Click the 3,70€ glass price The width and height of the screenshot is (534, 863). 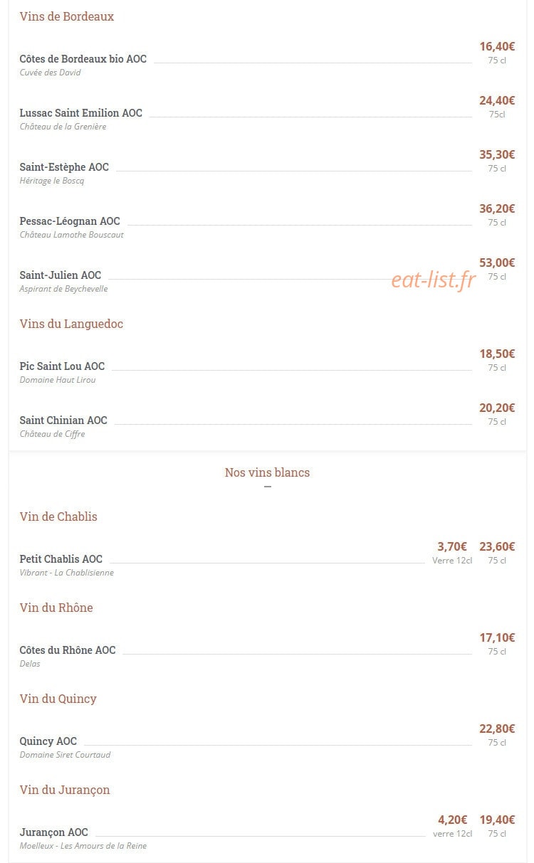[452, 546]
